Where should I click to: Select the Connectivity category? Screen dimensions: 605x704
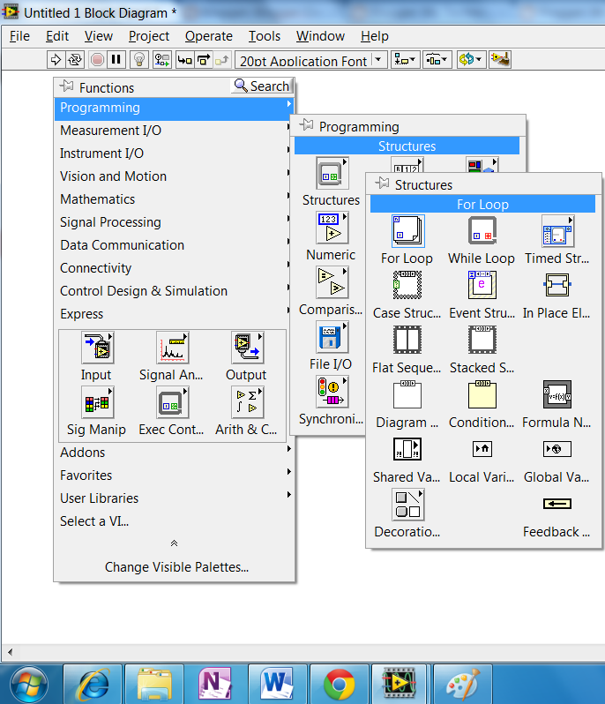pos(174,267)
